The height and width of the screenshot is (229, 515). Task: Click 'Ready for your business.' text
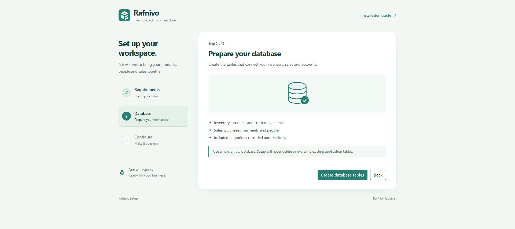pos(147,175)
